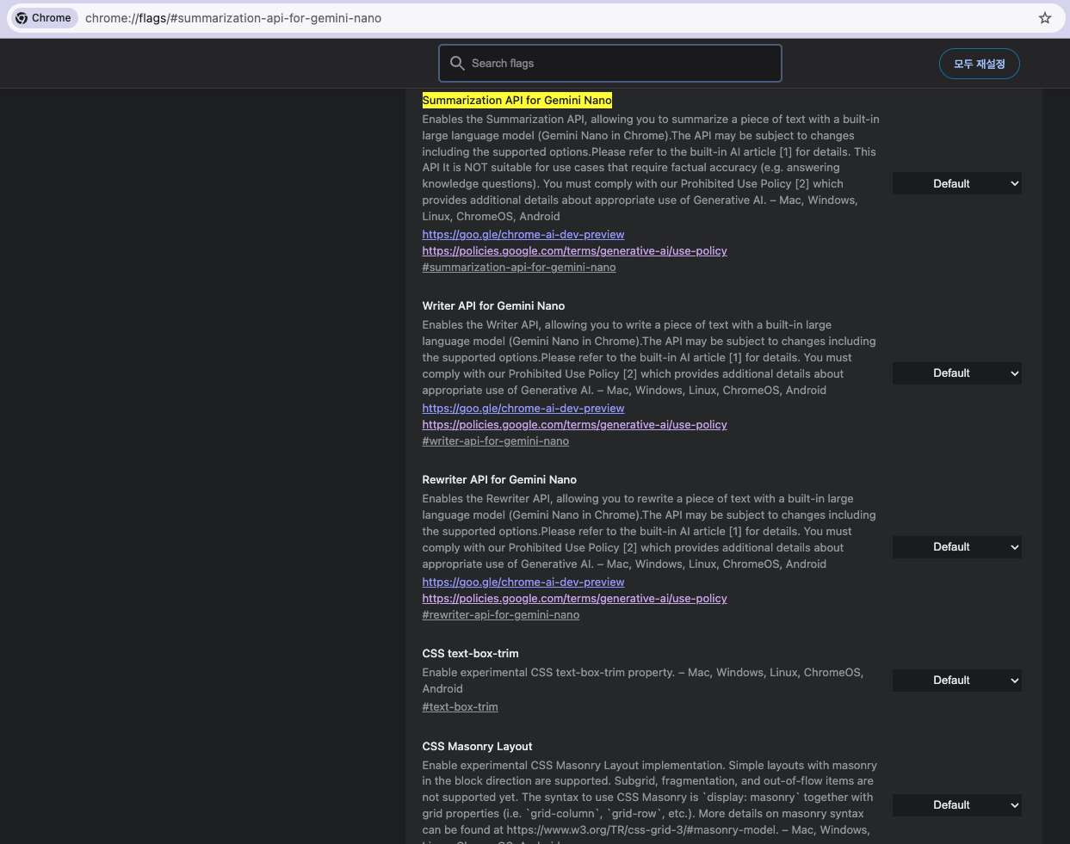1070x844 pixels.
Task: Open Writer API for Gemini Nano dropdown
Action: [x=957, y=373]
